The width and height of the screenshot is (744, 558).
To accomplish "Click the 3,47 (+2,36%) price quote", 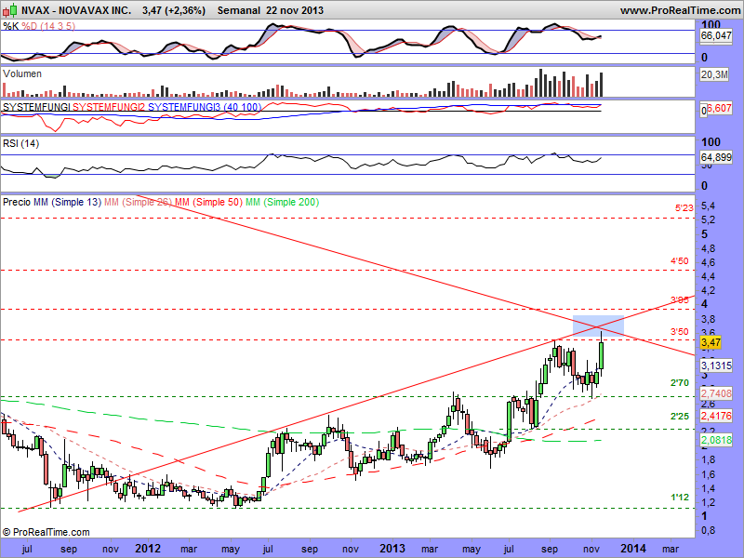I will pyautogui.click(x=174, y=10).
